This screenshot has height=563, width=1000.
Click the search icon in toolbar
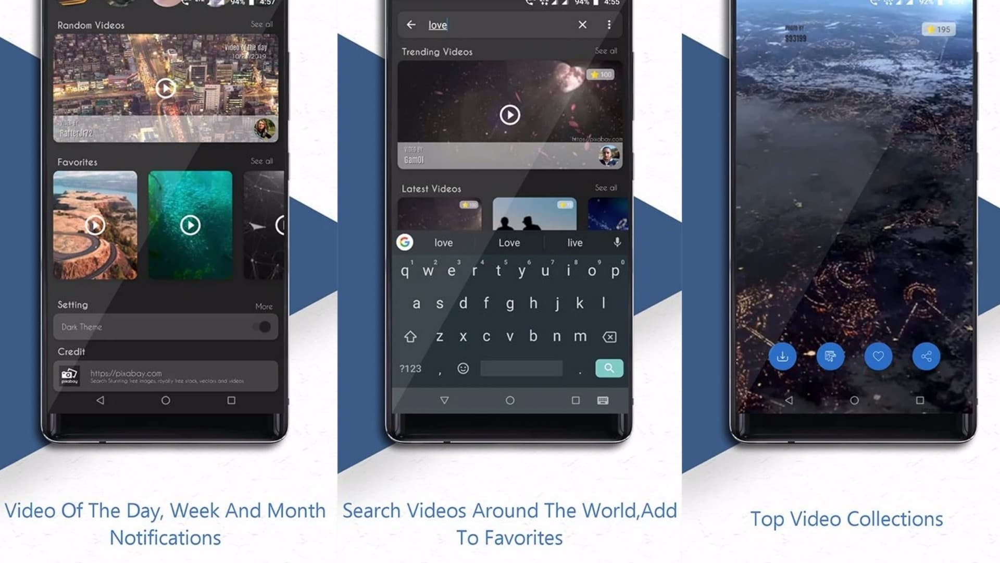[609, 368]
